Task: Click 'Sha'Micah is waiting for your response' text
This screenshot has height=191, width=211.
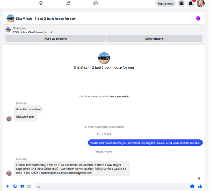Action: coord(104,127)
